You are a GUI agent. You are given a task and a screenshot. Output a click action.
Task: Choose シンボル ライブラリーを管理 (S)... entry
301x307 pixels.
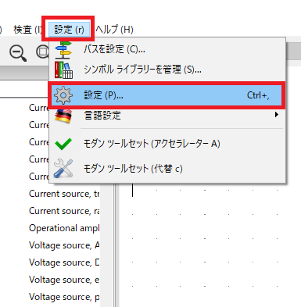tap(167, 70)
